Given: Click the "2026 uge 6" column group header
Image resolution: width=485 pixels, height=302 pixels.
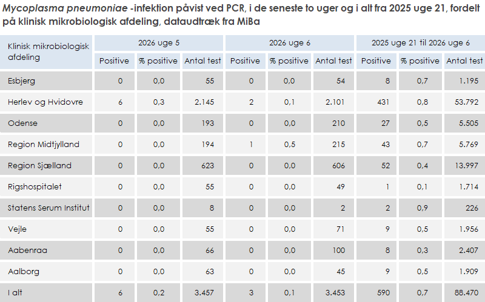Looking at the screenshot, I should 290,43.
